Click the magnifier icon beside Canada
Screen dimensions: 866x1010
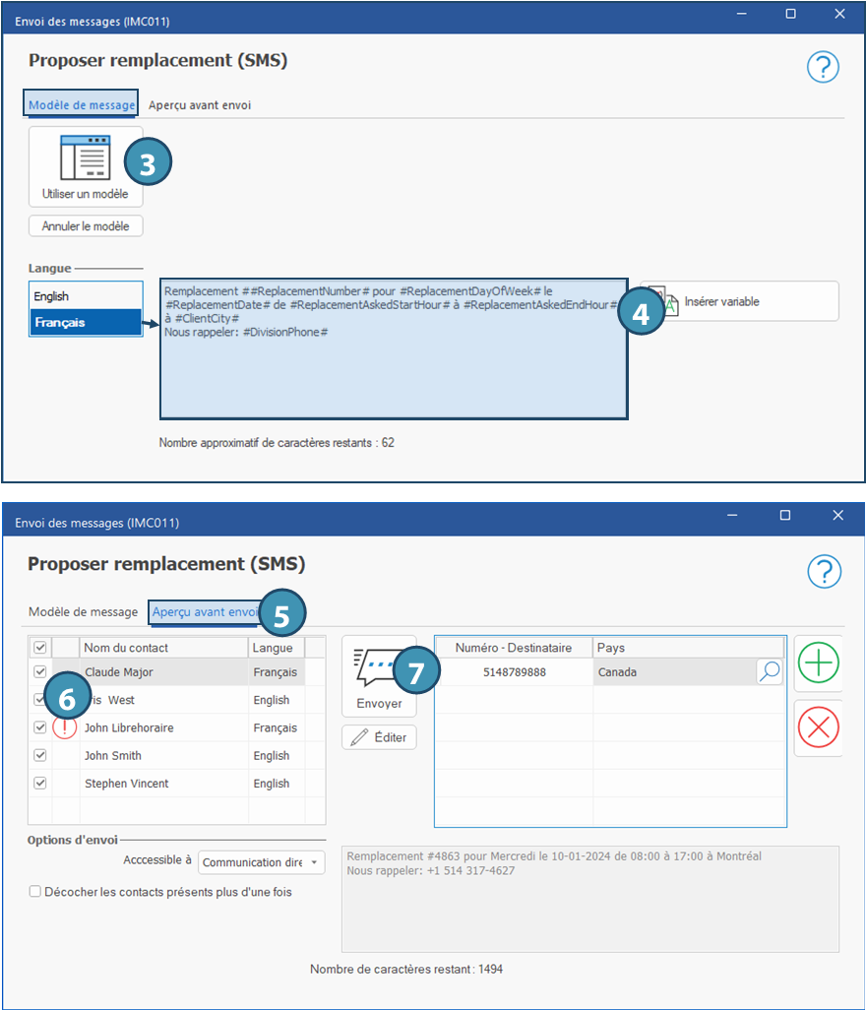[770, 672]
